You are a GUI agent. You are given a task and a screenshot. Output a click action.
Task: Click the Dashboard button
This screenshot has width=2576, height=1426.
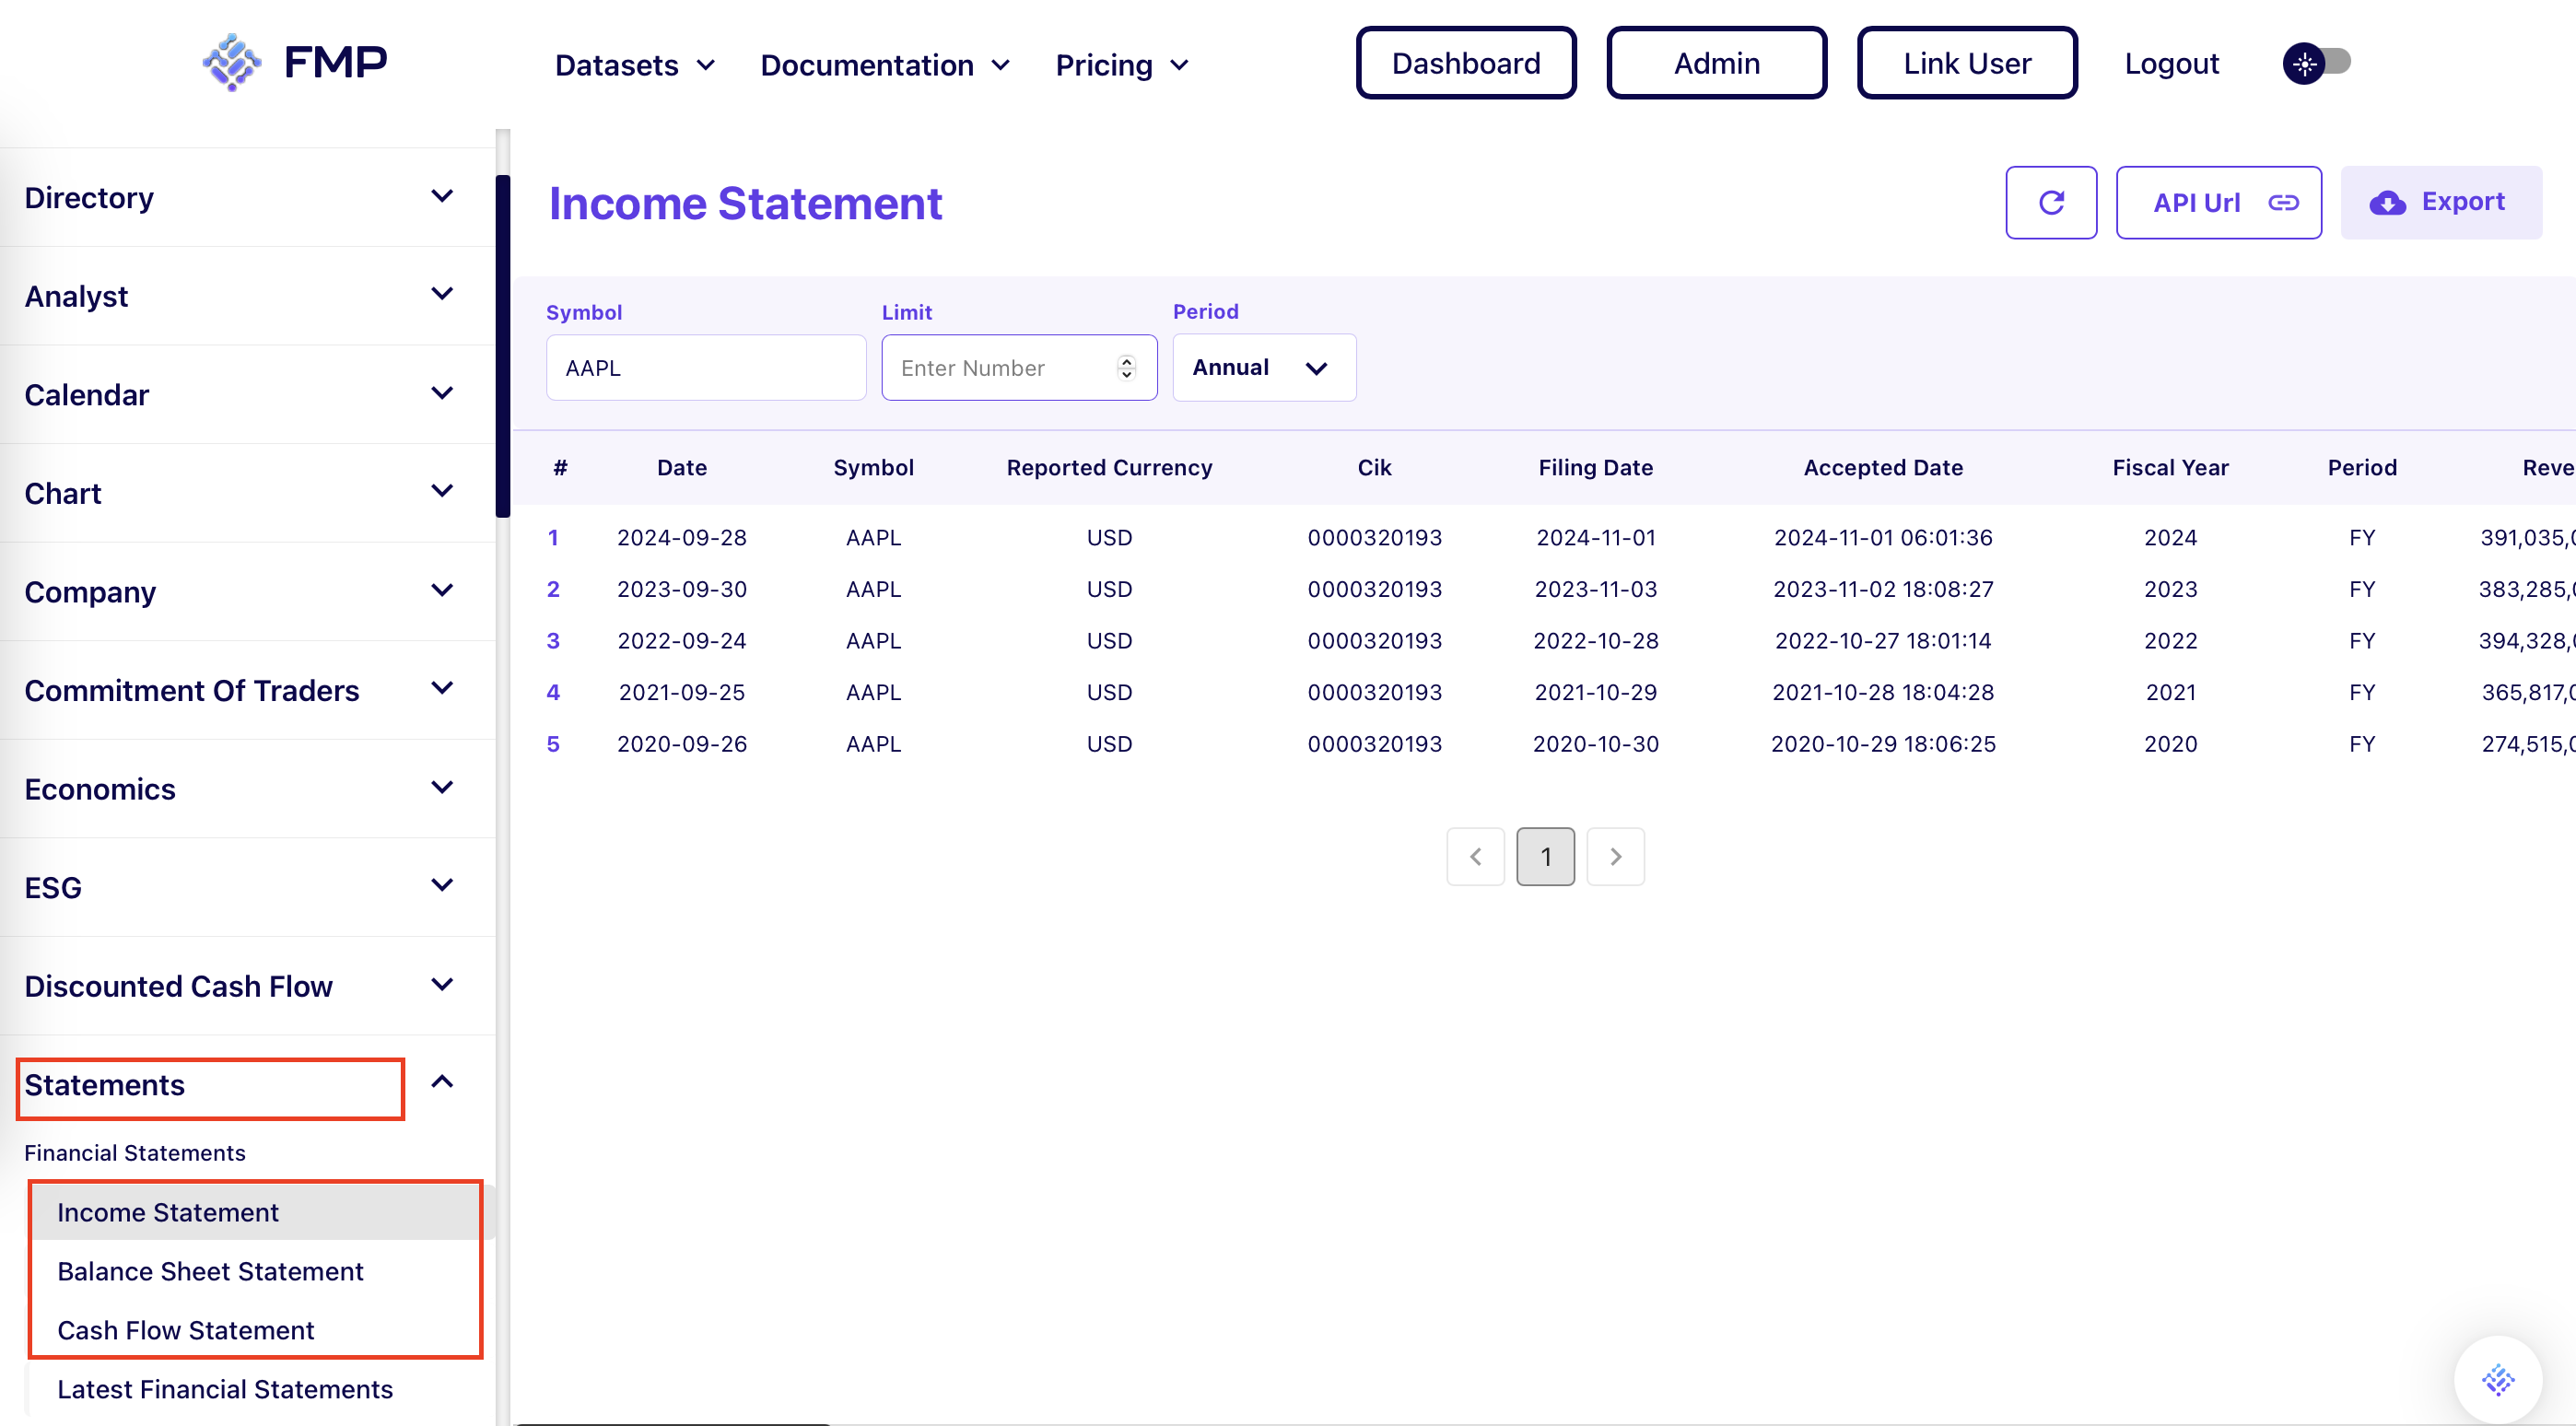point(1465,63)
